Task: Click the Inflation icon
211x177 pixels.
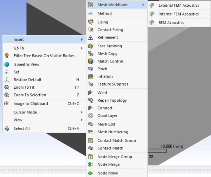Action: (90, 76)
